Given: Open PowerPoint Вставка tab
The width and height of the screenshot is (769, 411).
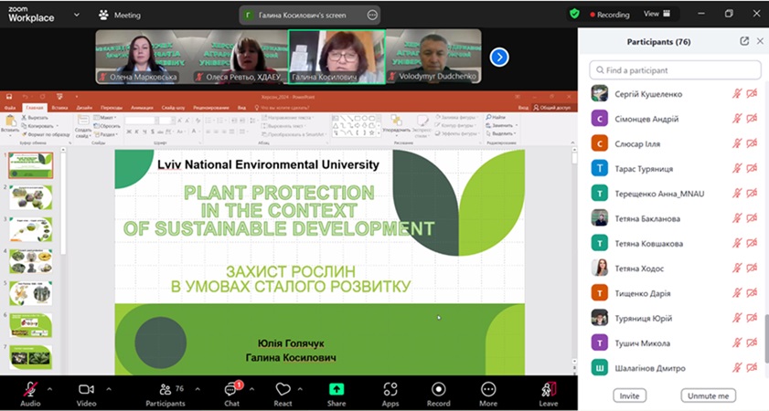Looking at the screenshot, I should [x=59, y=107].
